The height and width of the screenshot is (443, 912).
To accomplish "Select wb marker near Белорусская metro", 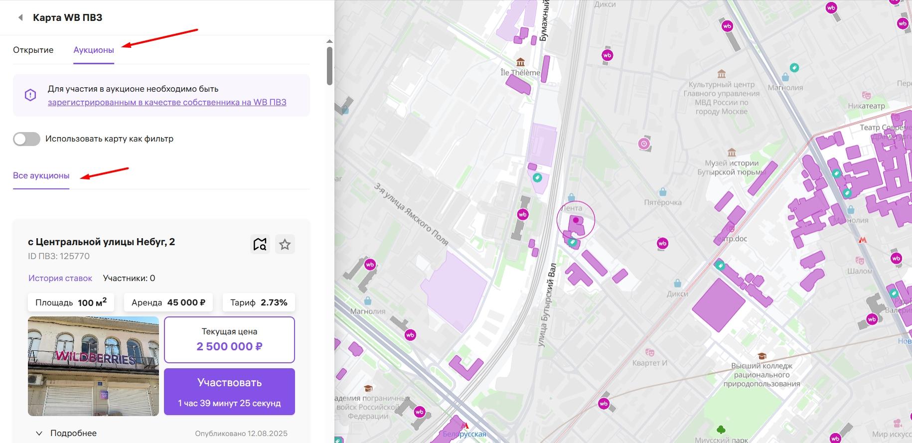I will [419, 412].
